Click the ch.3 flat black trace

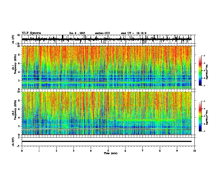[107, 141]
